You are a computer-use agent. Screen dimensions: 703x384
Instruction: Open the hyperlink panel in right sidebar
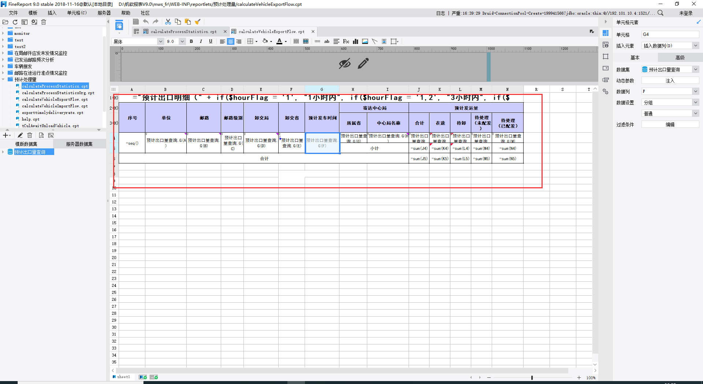point(606,92)
